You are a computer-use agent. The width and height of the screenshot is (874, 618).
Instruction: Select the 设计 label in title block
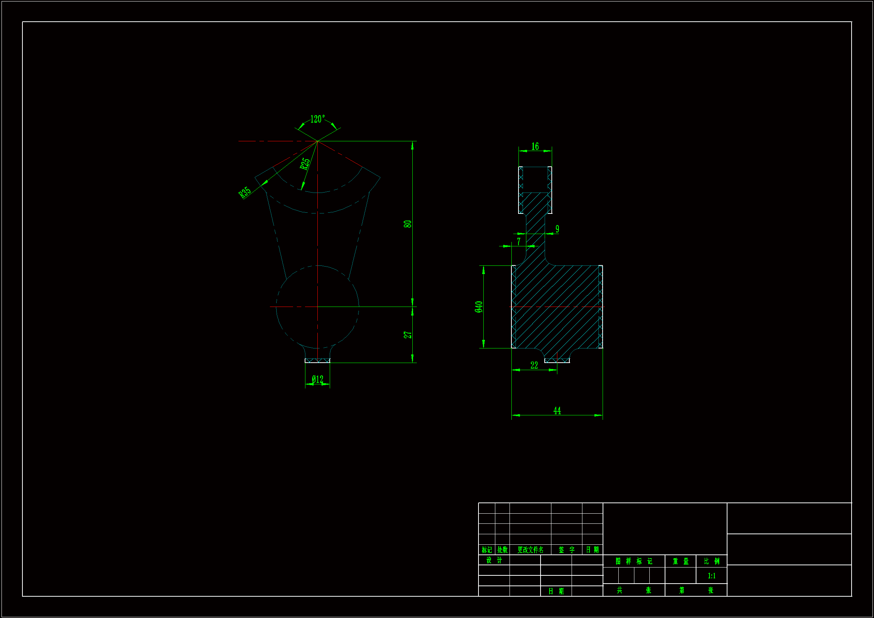pos(494,560)
